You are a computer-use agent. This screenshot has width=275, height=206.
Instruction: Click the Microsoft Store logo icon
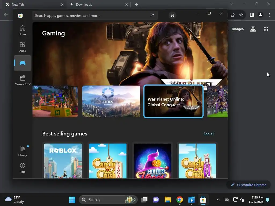tap(20, 15)
